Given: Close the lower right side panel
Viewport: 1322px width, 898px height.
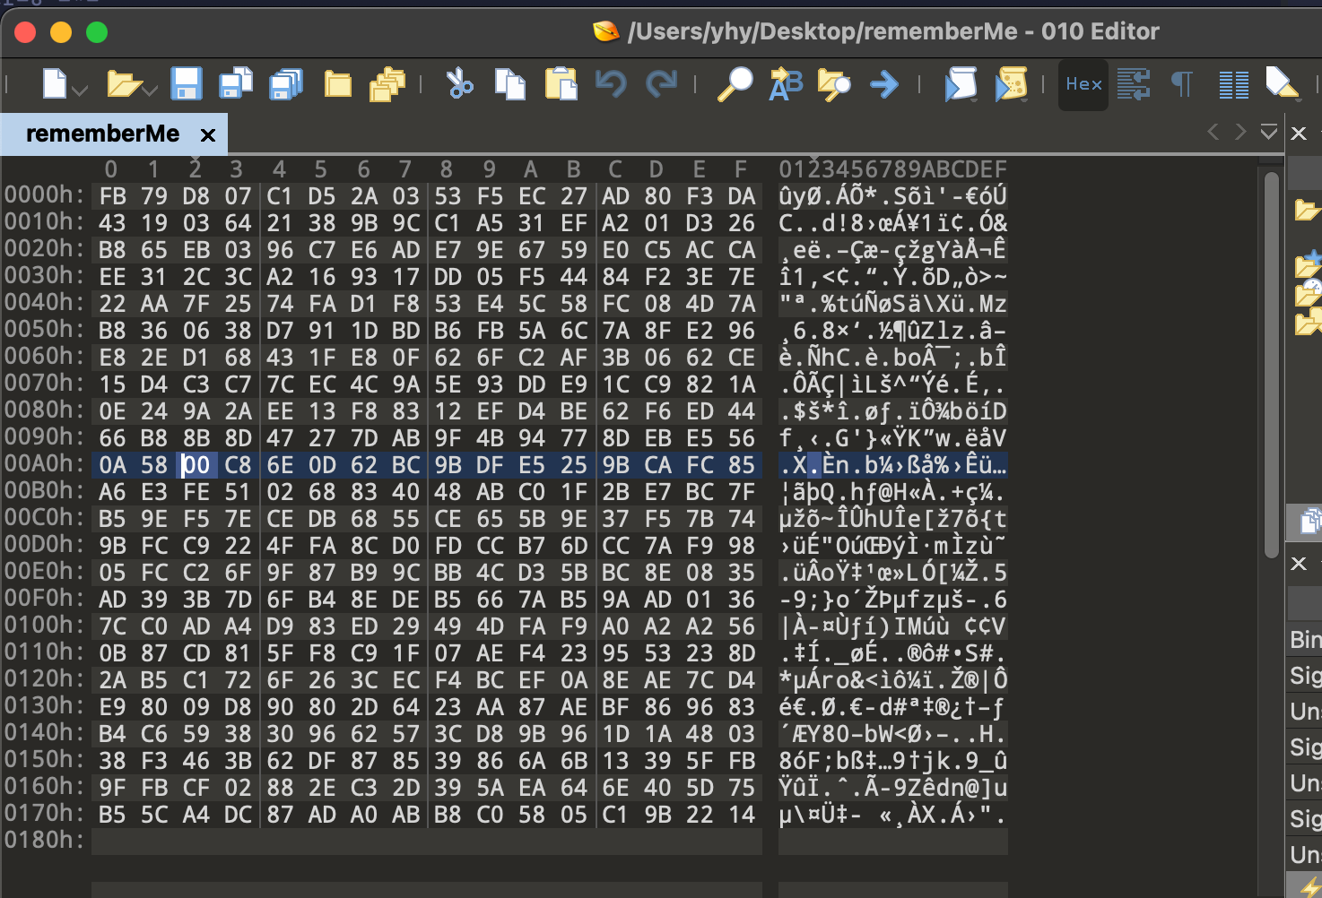Looking at the screenshot, I should [1298, 564].
